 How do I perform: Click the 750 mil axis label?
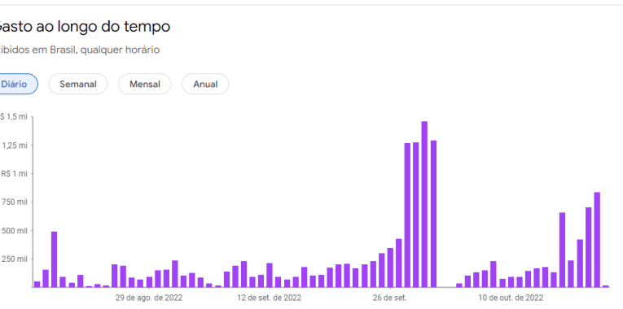[16, 202]
